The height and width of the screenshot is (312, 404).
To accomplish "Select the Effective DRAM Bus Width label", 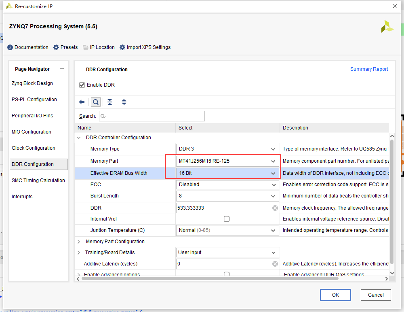I will click(x=119, y=173).
